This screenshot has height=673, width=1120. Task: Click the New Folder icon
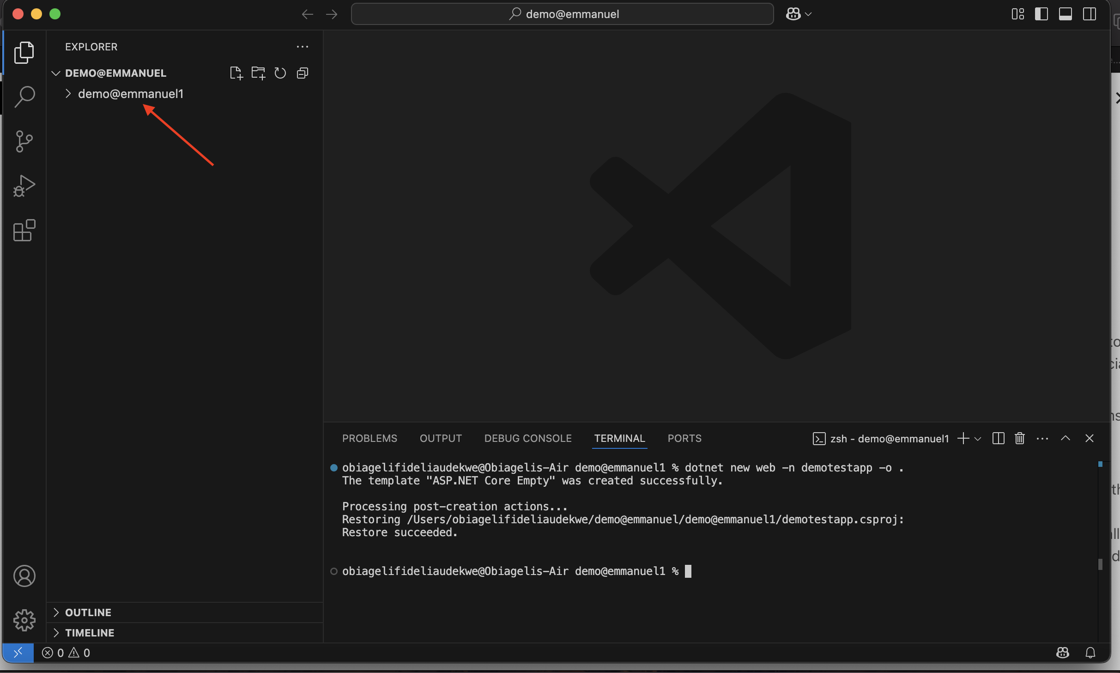click(258, 73)
